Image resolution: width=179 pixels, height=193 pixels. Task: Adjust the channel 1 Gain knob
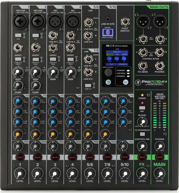(18, 72)
